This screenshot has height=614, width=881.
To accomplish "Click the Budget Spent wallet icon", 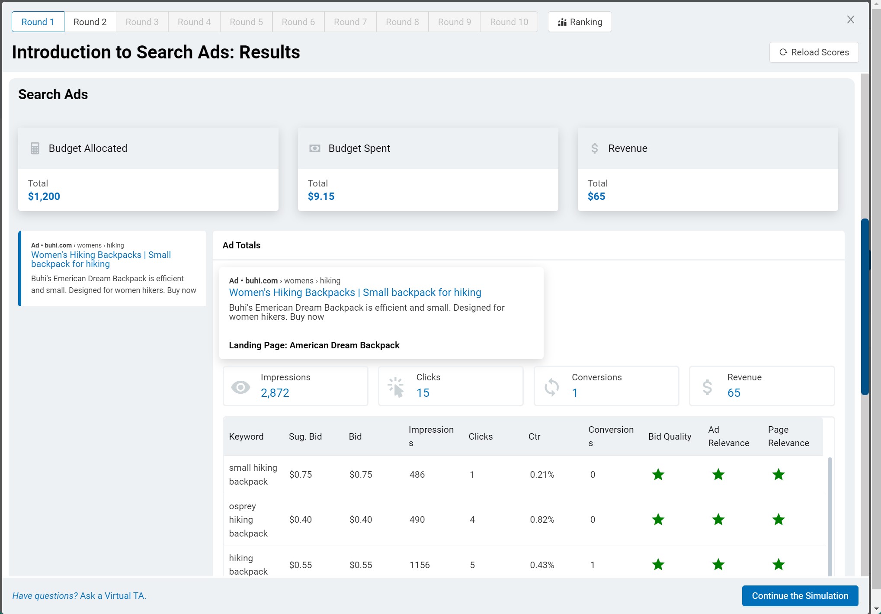I will [x=314, y=148].
